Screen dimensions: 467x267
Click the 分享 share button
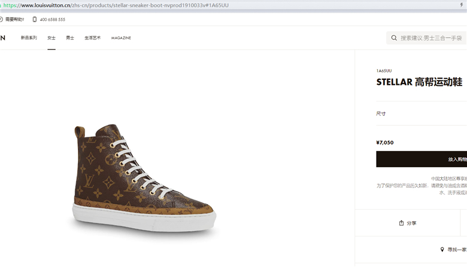pyautogui.click(x=408, y=223)
